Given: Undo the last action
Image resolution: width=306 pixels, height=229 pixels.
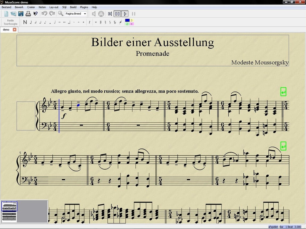Looking at the screenshot, I should [x=44, y=14].
